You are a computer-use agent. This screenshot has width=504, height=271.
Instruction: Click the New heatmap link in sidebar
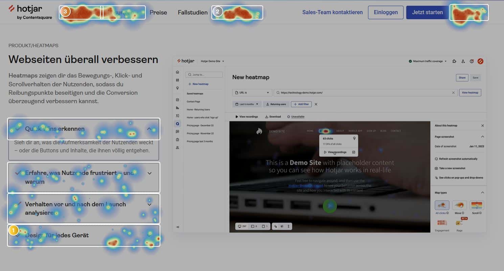click(198, 84)
